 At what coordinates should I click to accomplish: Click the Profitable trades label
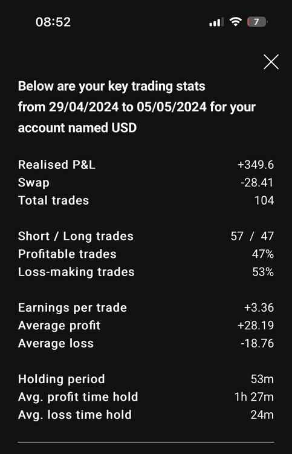(x=67, y=254)
